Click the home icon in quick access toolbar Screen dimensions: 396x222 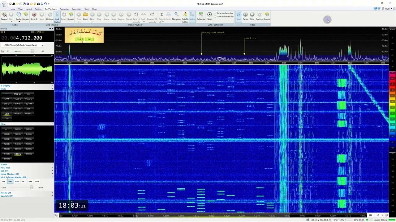pos(10,4)
